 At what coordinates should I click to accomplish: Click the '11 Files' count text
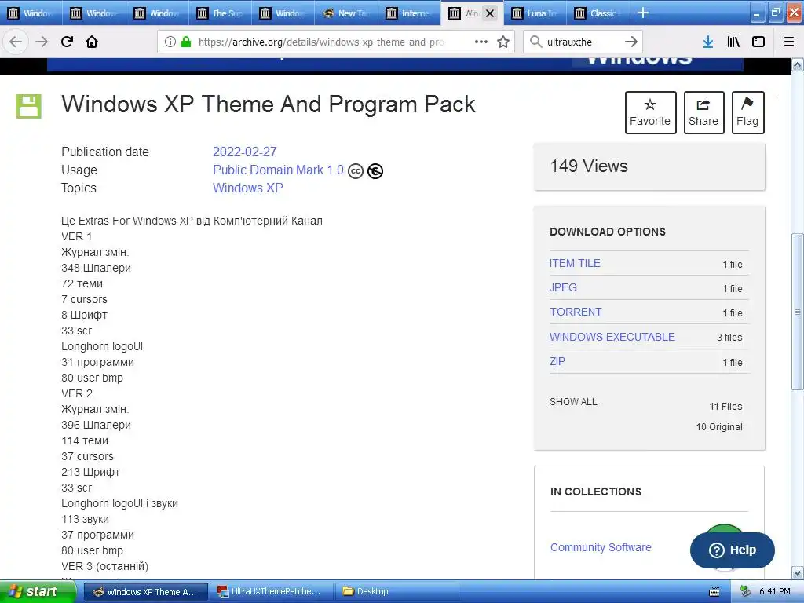(x=725, y=406)
